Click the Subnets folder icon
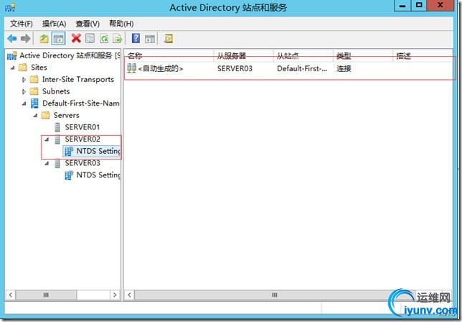 [x=34, y=91]
